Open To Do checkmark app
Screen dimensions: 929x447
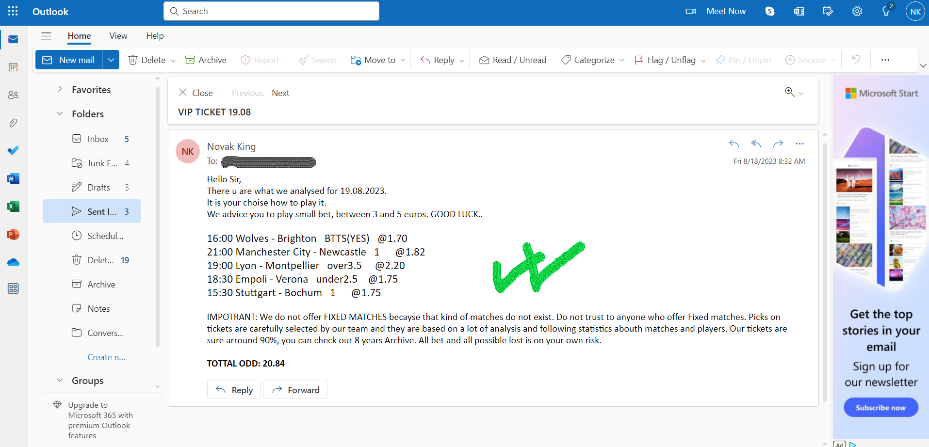click(13, 150)
